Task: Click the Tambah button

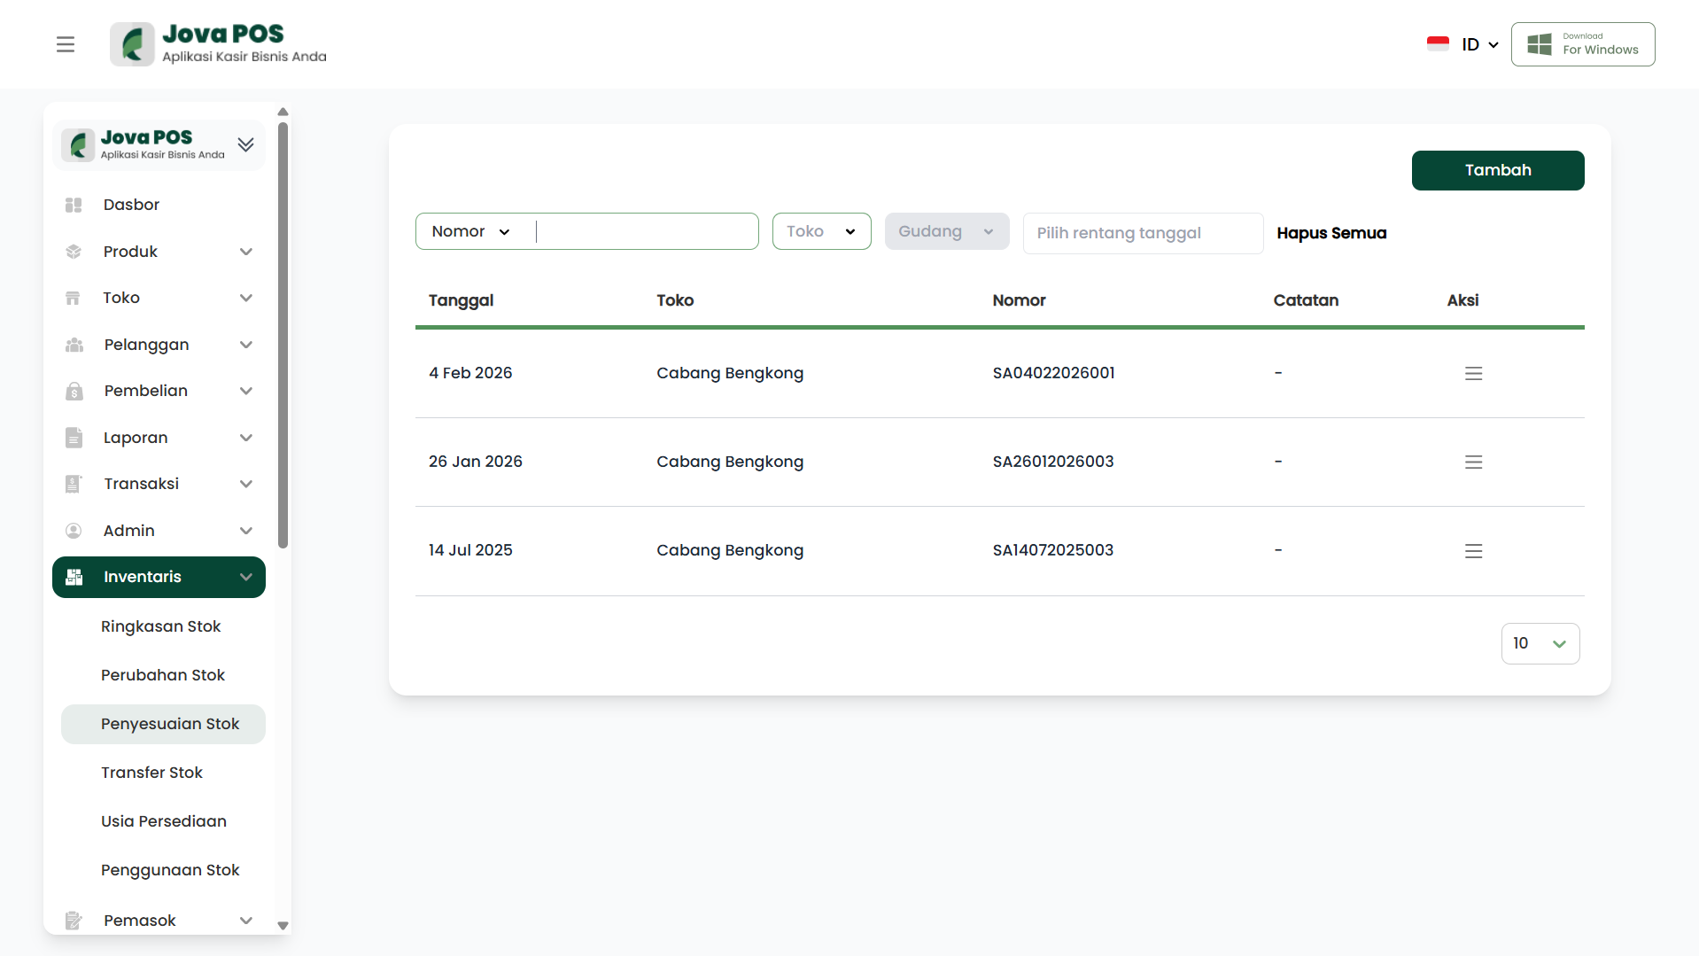Action: pyautogui.click(x=1497, y=170)
